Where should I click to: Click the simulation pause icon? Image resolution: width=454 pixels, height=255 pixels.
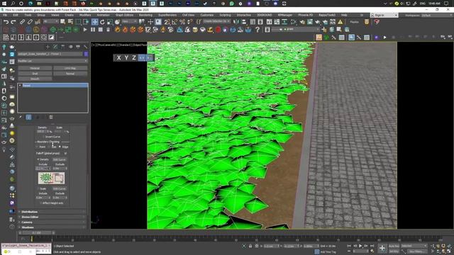(93, 30)
